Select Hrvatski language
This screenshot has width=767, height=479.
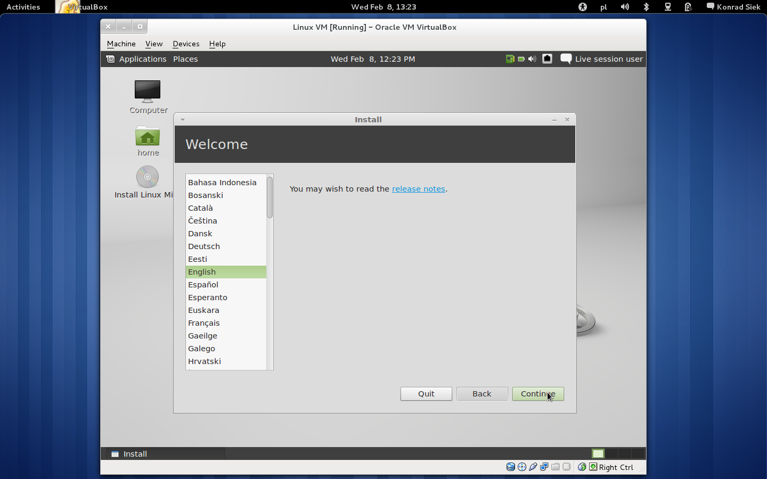226,361
